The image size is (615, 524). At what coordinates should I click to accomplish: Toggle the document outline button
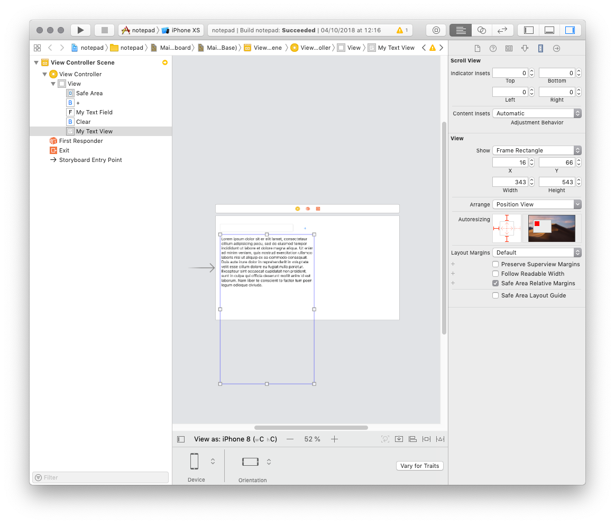(181, 439)
